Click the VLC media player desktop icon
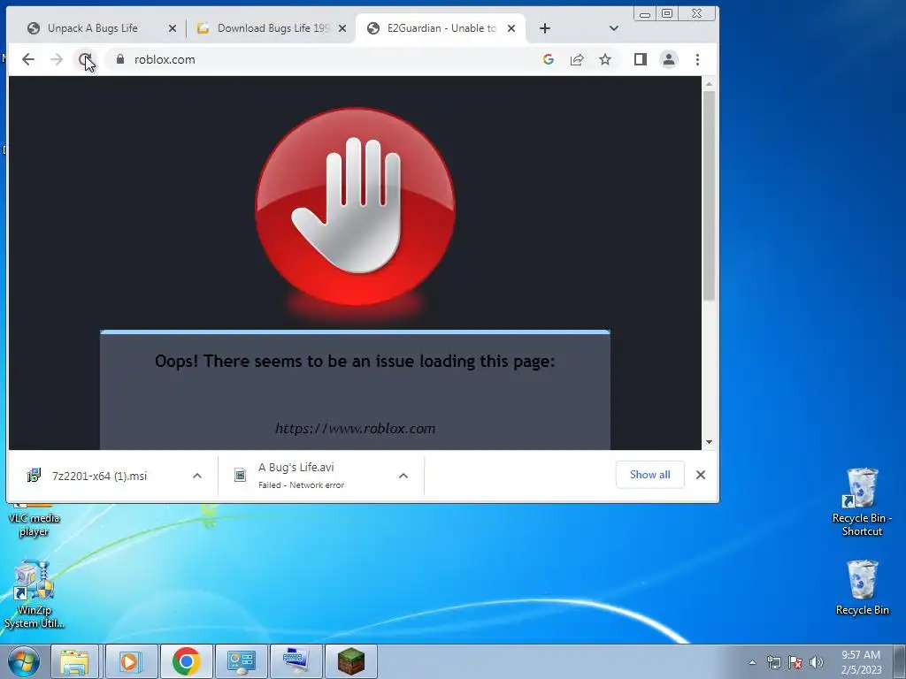This screenshot has height=679, width=906. [34, 520]
